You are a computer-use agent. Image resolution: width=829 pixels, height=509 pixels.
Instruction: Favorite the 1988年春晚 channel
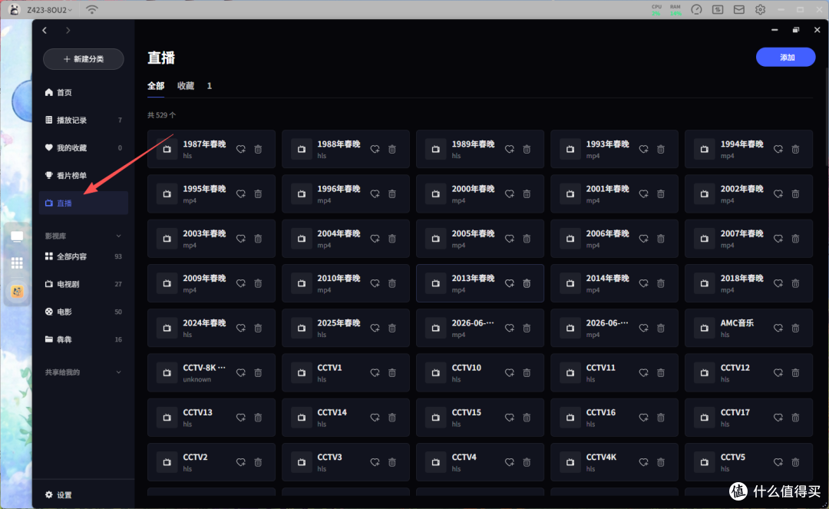click(375, 150)
